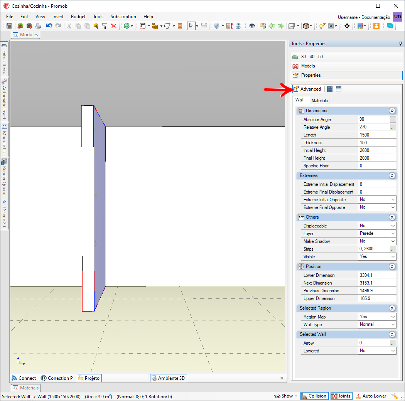Click the orange user profile icon
Image resolution: width=405 pixels, height=401 pixels.
(376, 26)
